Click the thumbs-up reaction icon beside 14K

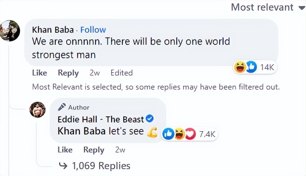250,67
